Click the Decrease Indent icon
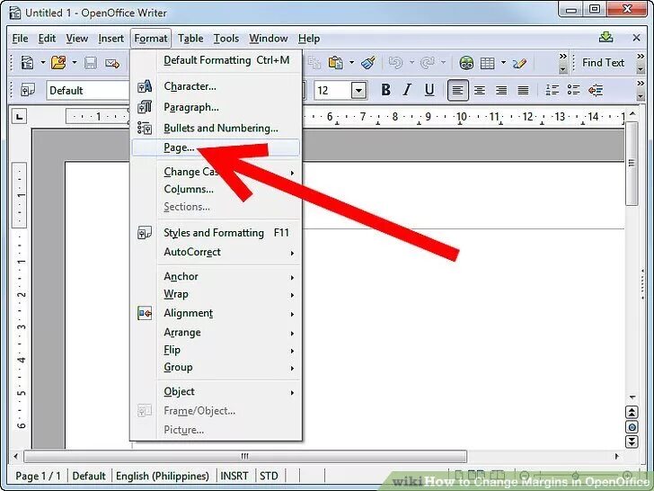654x491 pixels. click(596, 90)
